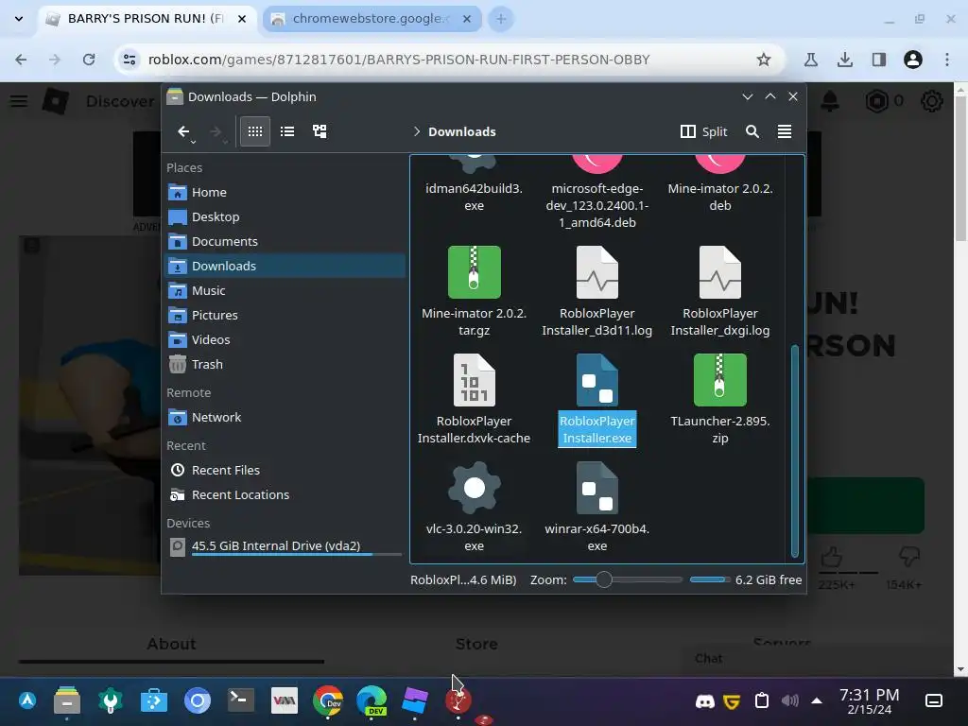Open Chrome downloads icon
This screenshot has width=968, height=726.
844,60
